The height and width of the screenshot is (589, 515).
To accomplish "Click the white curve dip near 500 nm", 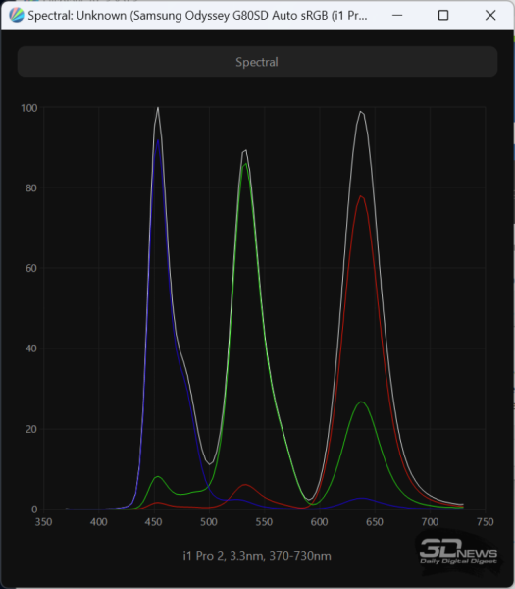I will click(x=210, y=464).
